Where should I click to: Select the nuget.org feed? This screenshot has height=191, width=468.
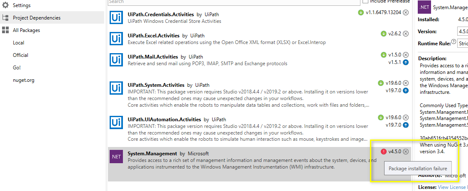point(23,80)
